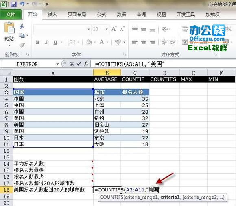Click the Save icon in quick access toolbar
The width and height of the screenshot is (236, 206).
14,4
